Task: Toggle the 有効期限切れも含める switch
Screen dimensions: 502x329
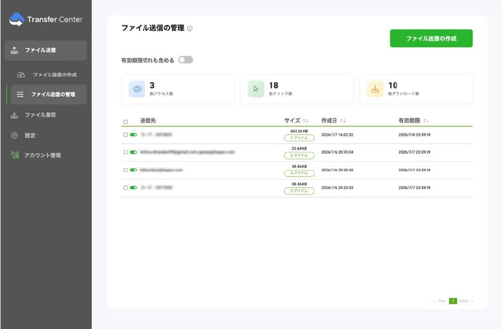Action: (185, 60)
